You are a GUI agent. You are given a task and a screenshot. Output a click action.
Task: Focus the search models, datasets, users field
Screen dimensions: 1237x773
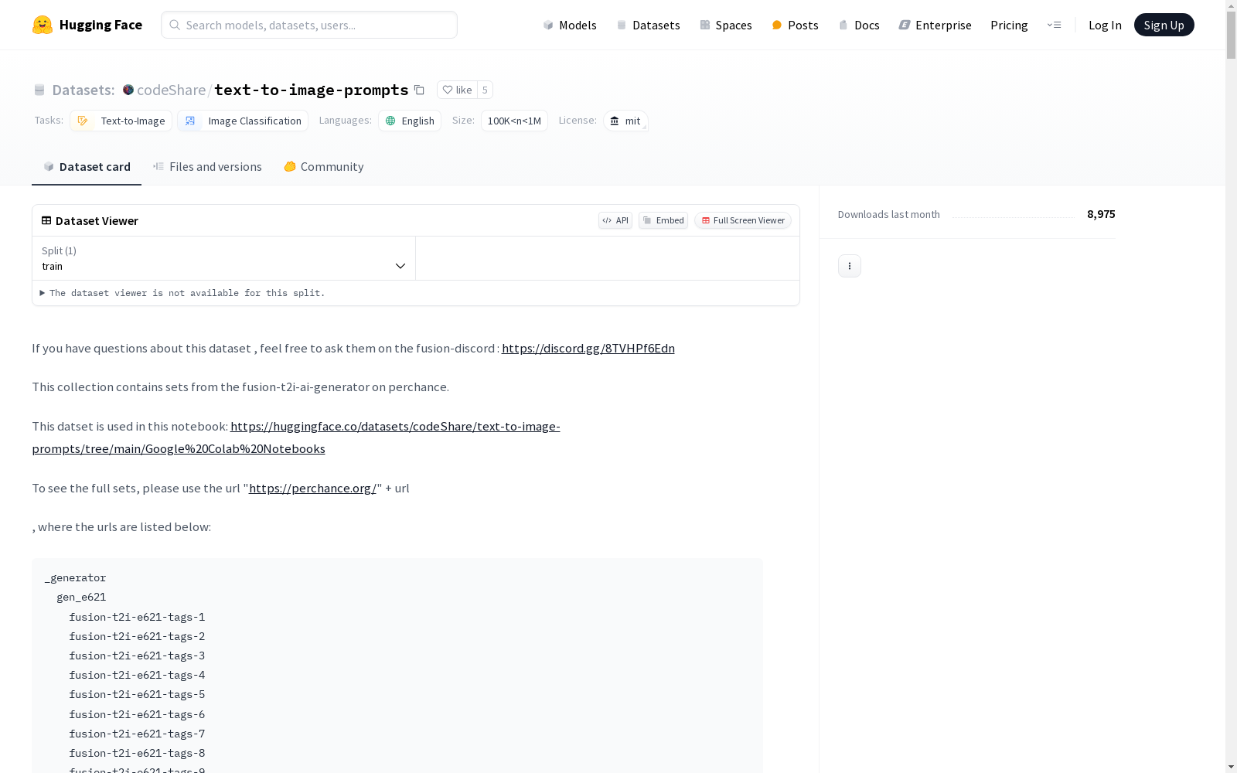tap(309, 25)
